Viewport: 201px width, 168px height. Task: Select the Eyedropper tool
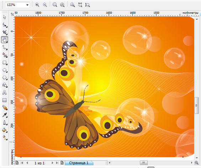click(5, 115)
